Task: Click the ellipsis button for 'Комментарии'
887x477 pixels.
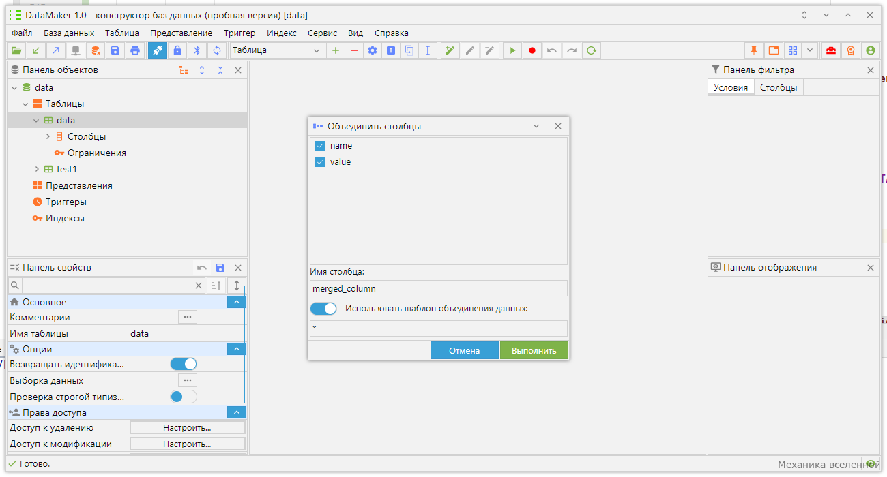Action: coord(187,317)
